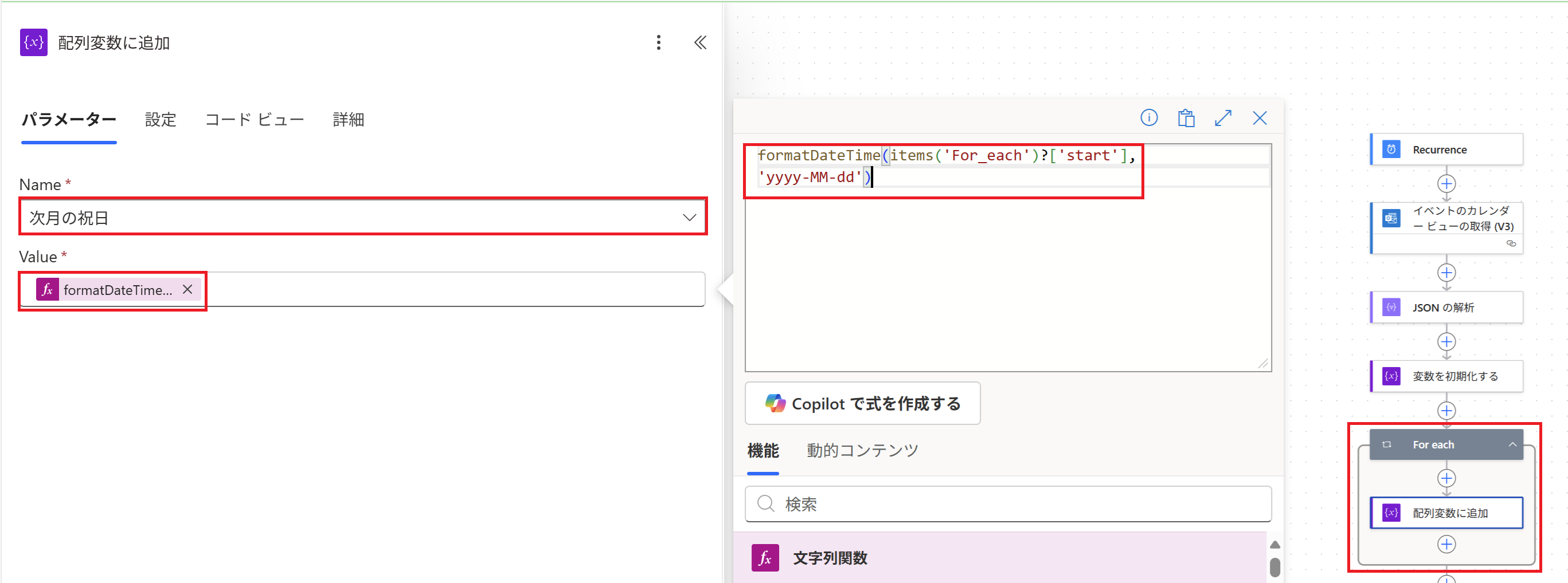Click the Recurrence trigger clock icon
This screenshot has width=1568, height=583.
click(x=1391, y=149)
